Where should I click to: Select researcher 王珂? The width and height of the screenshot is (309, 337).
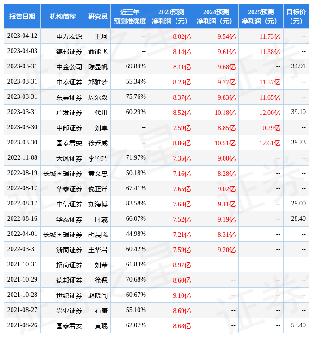tap(101, 36)
